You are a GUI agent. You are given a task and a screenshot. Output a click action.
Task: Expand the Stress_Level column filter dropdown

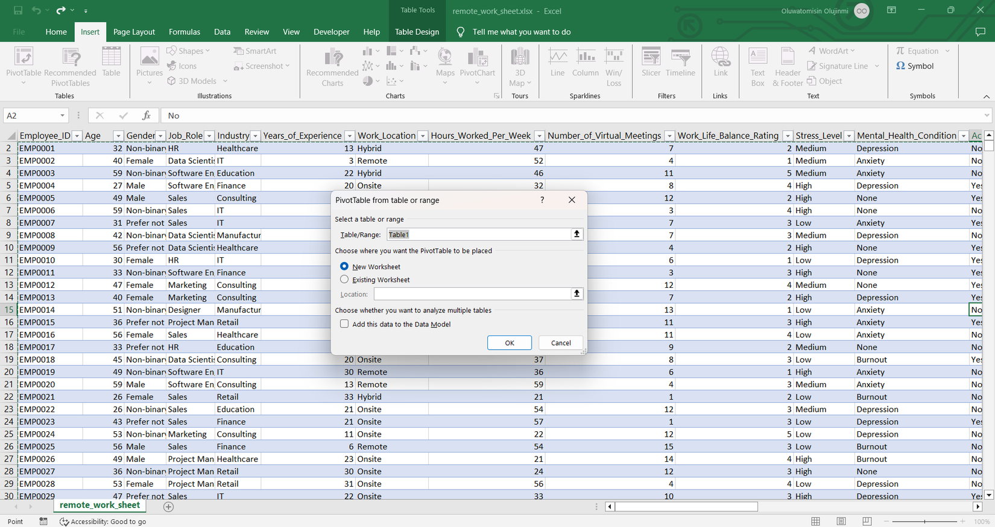848,136
